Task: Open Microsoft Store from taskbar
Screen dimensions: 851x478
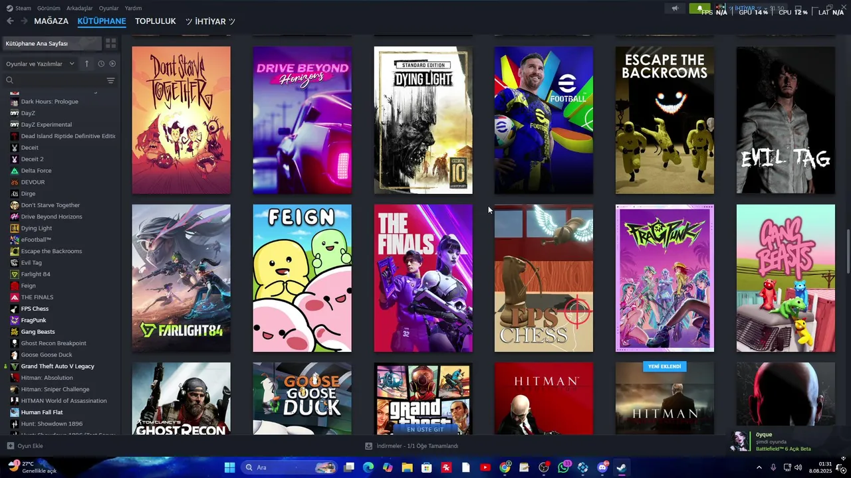Action: click(427, 467)
